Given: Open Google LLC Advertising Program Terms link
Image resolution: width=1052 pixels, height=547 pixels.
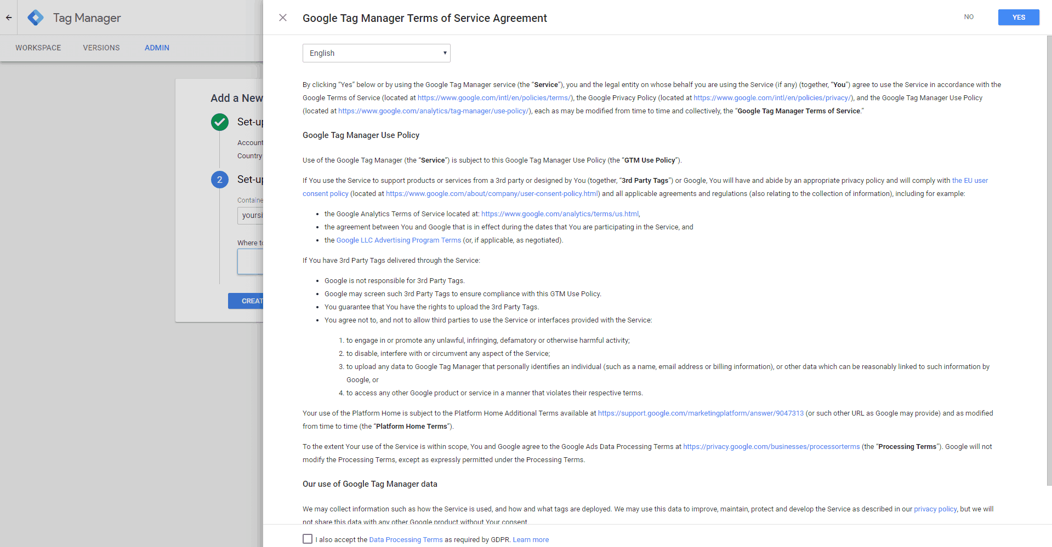Looking at the screenshot, I should coord(399,240).
